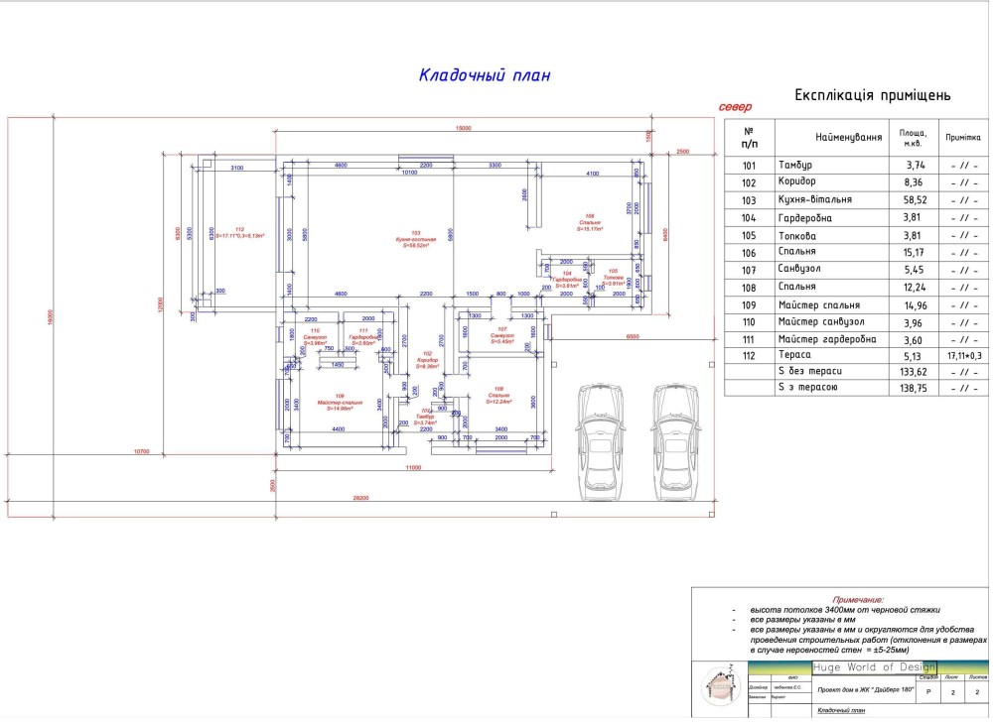993x722 pixels.
Task: Click room 107 'Санвузол' label on plan
Action: [x=501, y=335]
